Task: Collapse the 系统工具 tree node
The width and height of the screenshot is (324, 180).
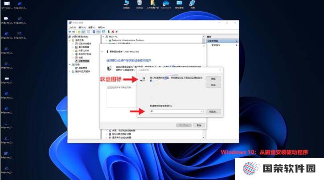Action: [x=70, y=40]
